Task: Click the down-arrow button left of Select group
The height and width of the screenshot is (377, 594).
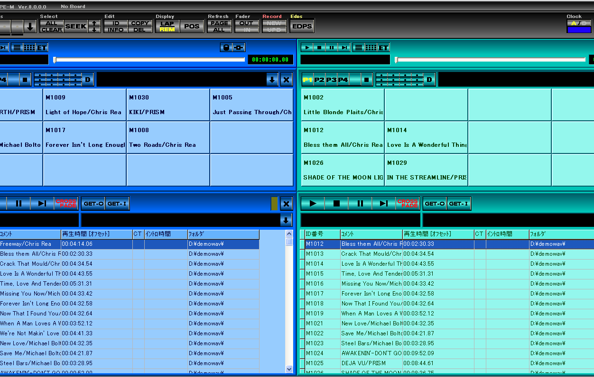Action: (30, 27)
